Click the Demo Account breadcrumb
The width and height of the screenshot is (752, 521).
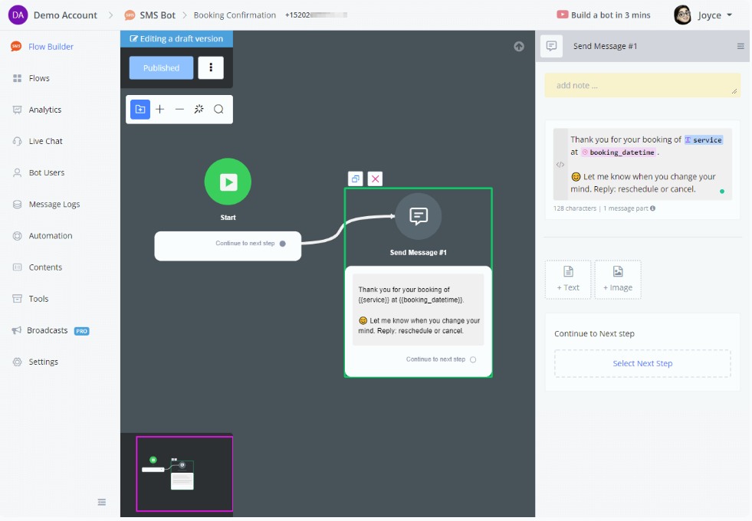point(65,15)
